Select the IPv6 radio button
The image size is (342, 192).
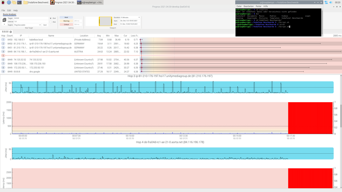51,22
